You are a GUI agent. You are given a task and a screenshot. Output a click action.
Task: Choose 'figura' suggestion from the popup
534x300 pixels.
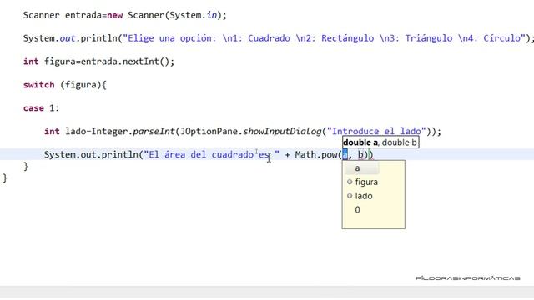tap(366, 182)
